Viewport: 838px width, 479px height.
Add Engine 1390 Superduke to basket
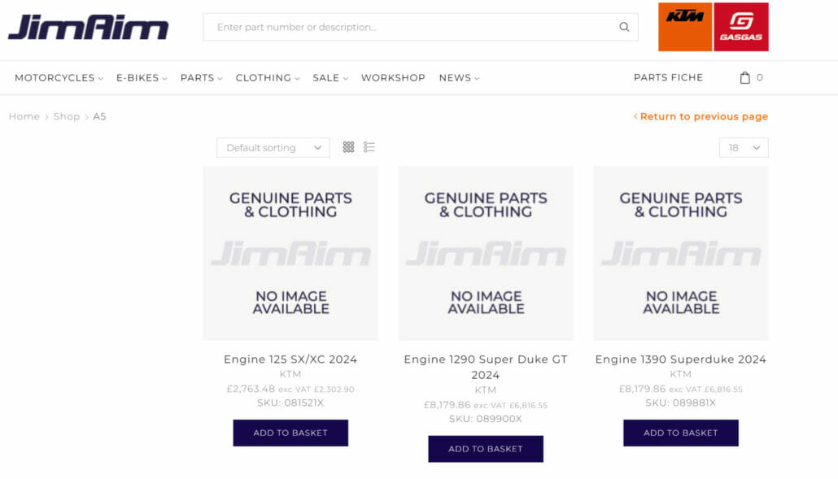coord(681,433)
